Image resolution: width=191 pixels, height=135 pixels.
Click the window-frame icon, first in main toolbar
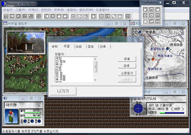tap(6, 16)
